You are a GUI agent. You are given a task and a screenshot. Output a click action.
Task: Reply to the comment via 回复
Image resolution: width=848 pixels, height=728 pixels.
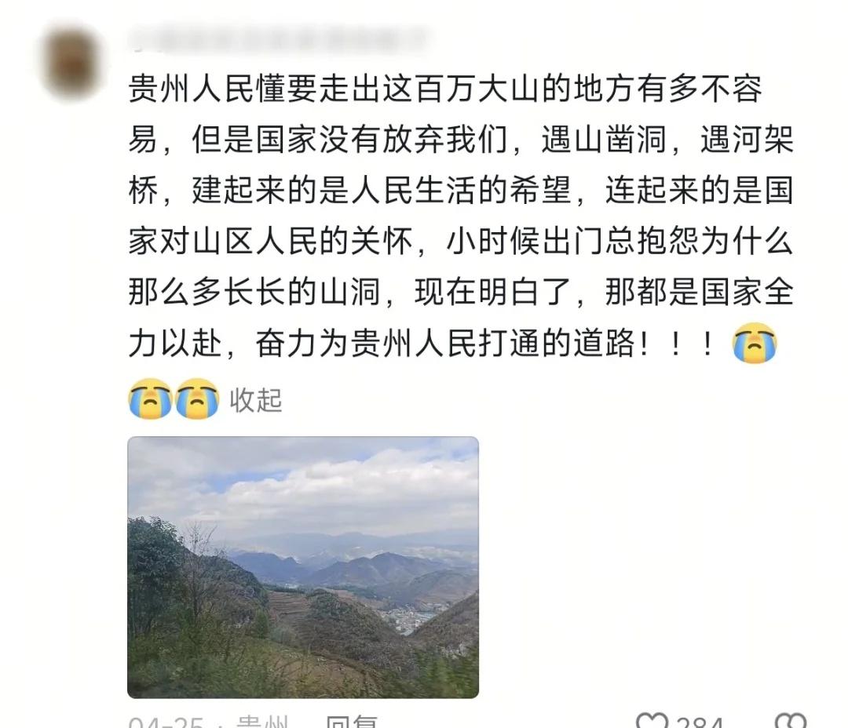352,722
